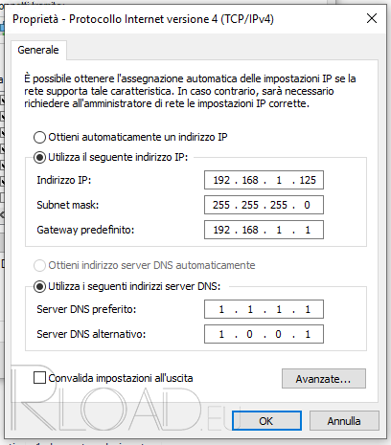Screen dimensions: 391x445
Task: Click the last octet of Server DNS alternativo
Action: tap(308, 334)
